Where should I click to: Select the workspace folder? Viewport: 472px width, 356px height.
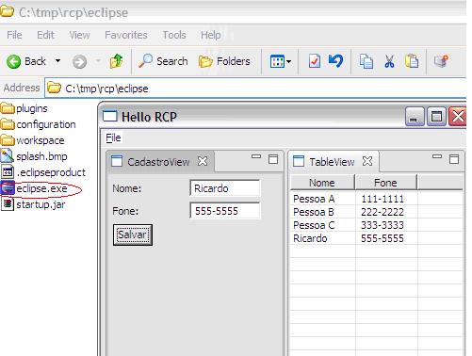tap(33, 140)
